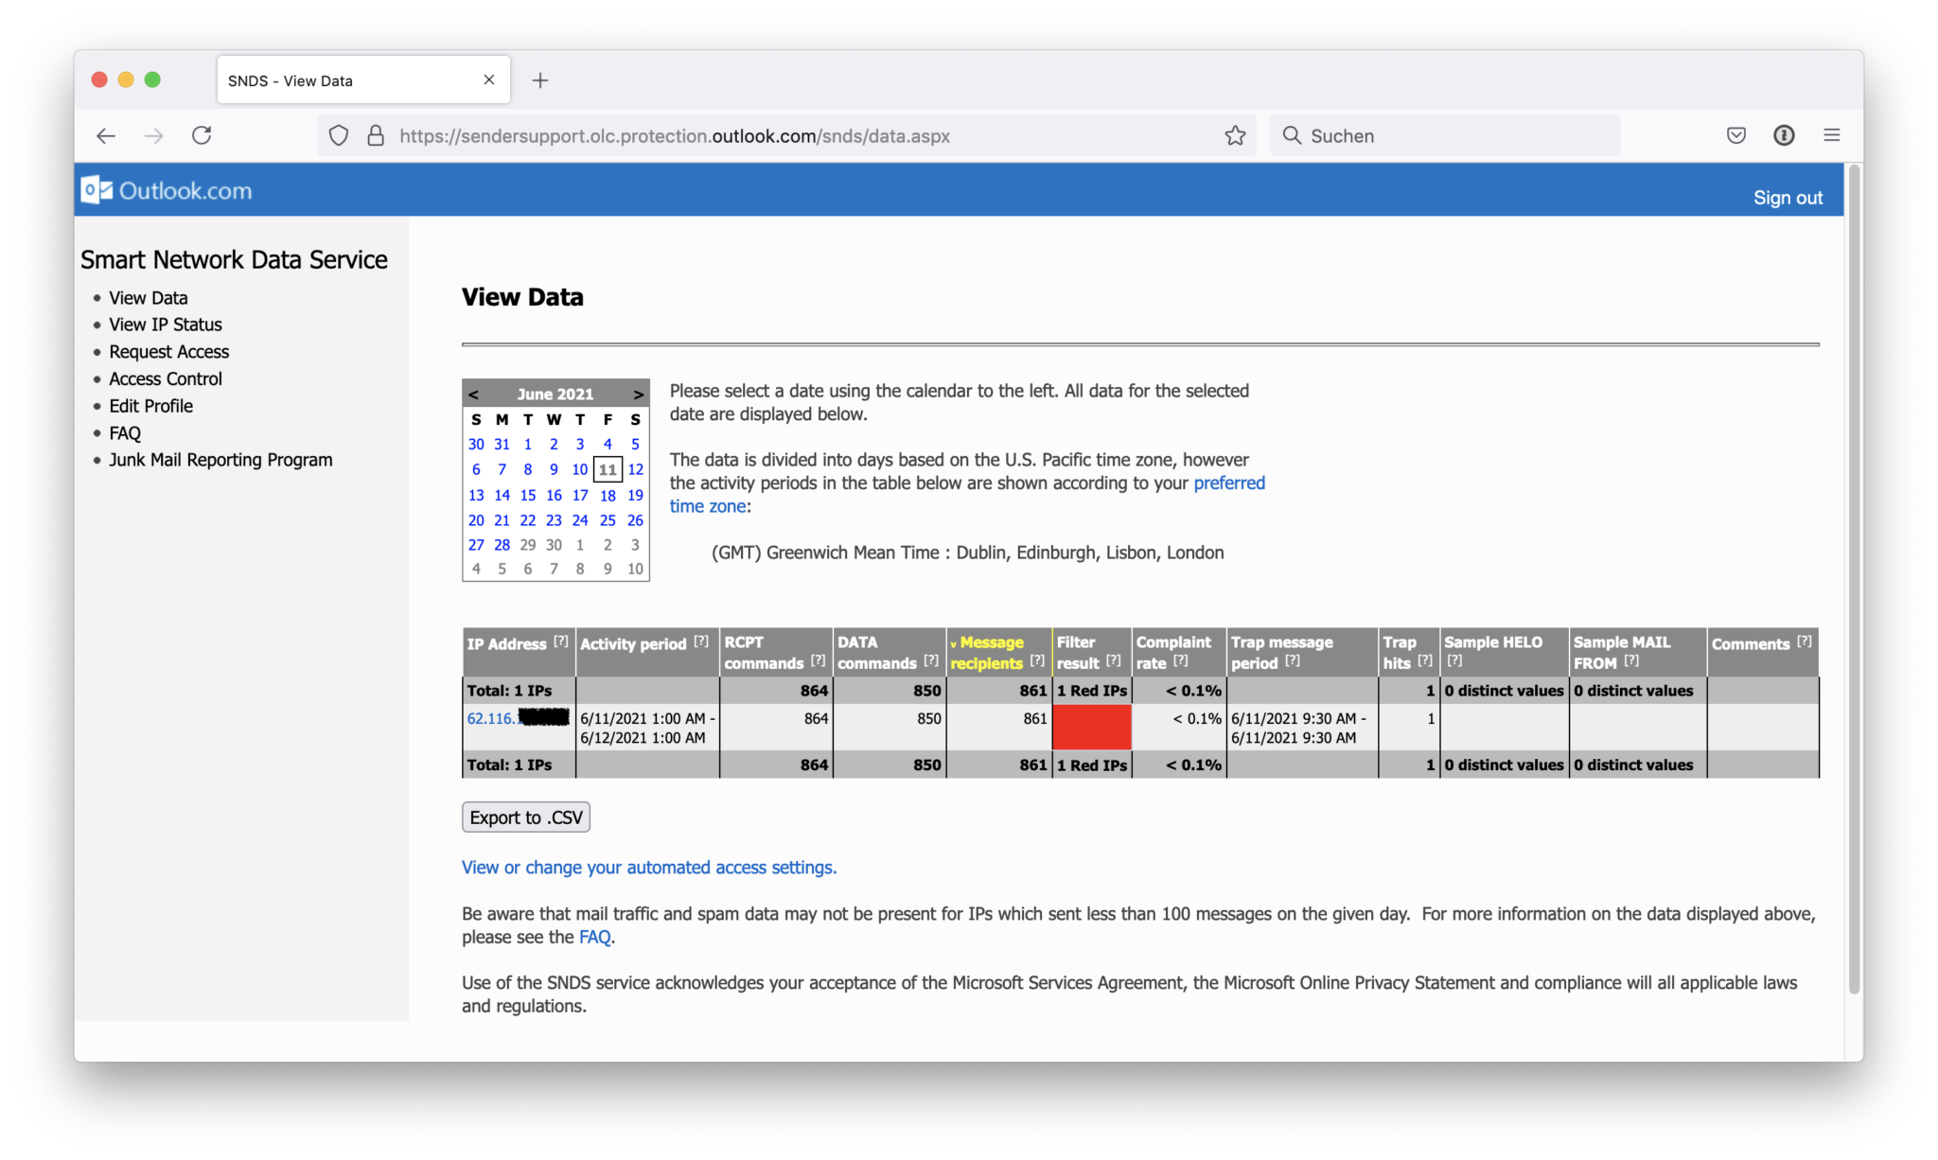Viewport: 1938px width, 1160px height.
Task: Click the padlock site security icon
Action: pyautogui.click(x=376, y=135)
